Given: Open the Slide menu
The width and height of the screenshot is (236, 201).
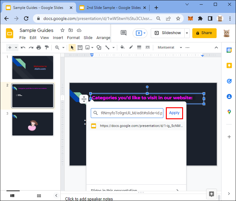Looking at the screenshot, I should pyautogui.click(x=88, y=37).
